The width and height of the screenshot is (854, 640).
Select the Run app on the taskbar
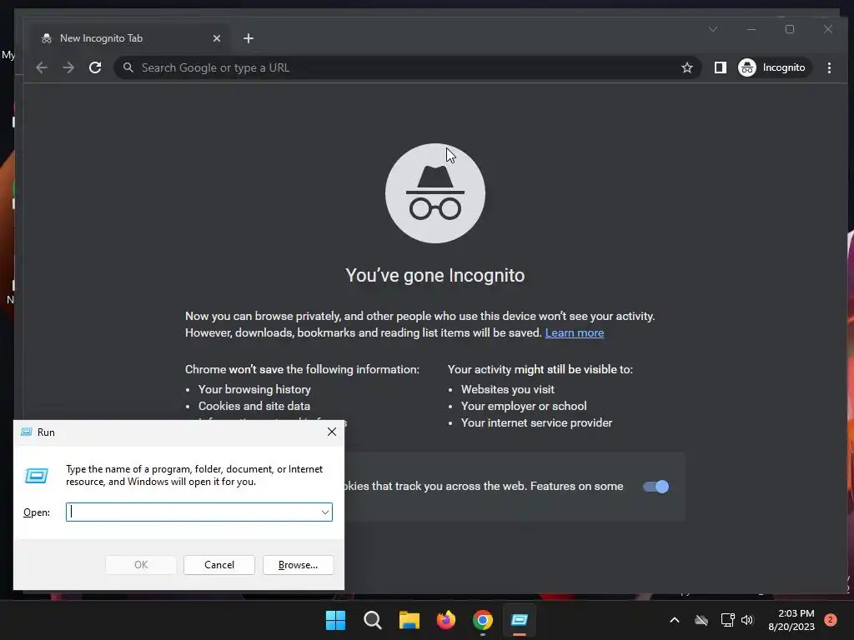tap(520, 620)
